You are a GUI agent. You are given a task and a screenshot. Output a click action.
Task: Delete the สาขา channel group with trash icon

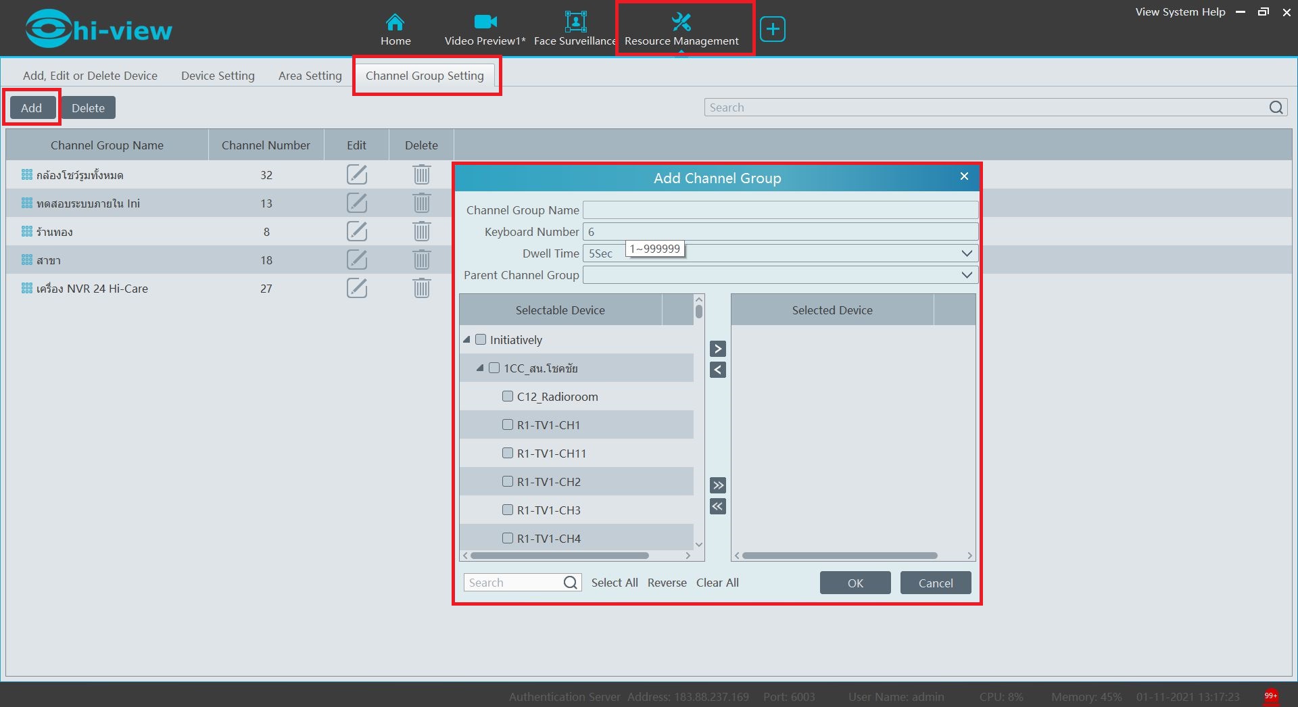pos(421,260)
